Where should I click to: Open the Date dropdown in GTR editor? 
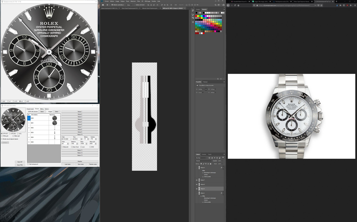70,139
